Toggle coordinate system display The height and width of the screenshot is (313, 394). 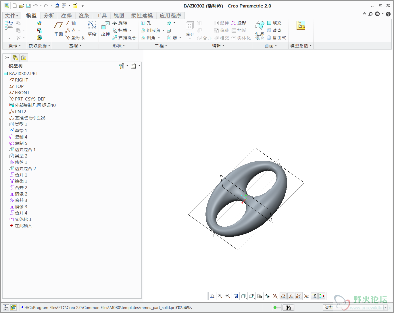click(x=306, y=296)
